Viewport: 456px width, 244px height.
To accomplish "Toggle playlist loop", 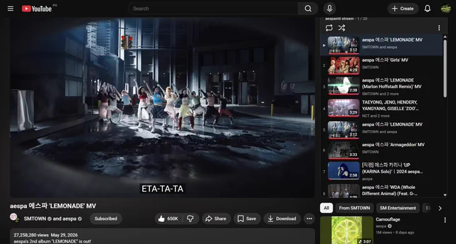I will 329,28.
